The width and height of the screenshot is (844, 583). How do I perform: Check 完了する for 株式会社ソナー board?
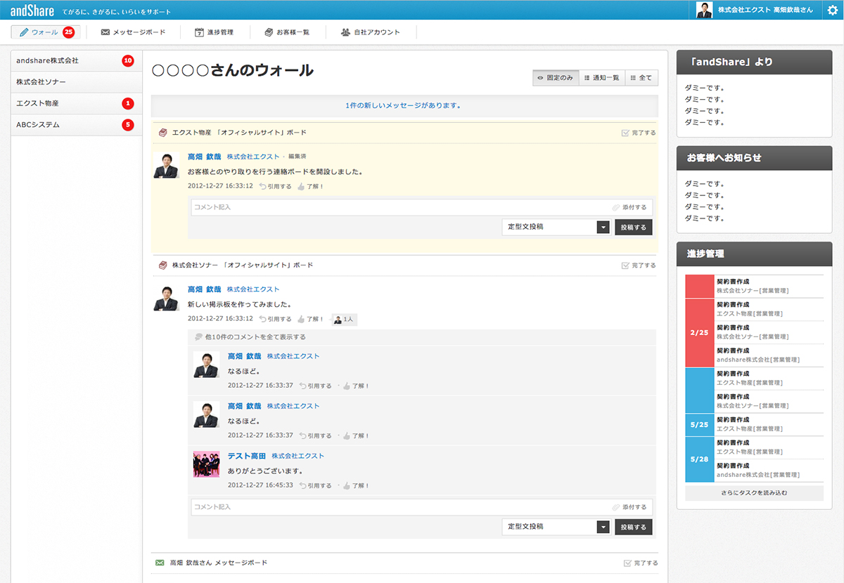pos(639,266)
